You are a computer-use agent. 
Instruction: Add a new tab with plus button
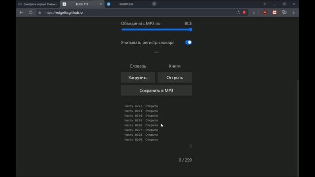click(x=154, y=4)
